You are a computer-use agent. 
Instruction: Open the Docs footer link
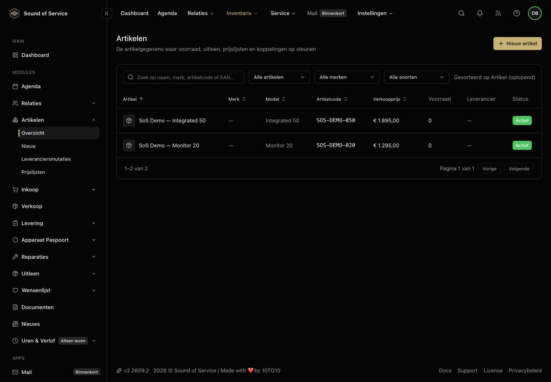click(445, 371)
